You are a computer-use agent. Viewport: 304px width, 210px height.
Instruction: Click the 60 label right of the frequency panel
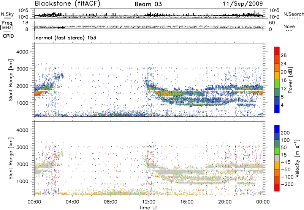click(272, 23)
